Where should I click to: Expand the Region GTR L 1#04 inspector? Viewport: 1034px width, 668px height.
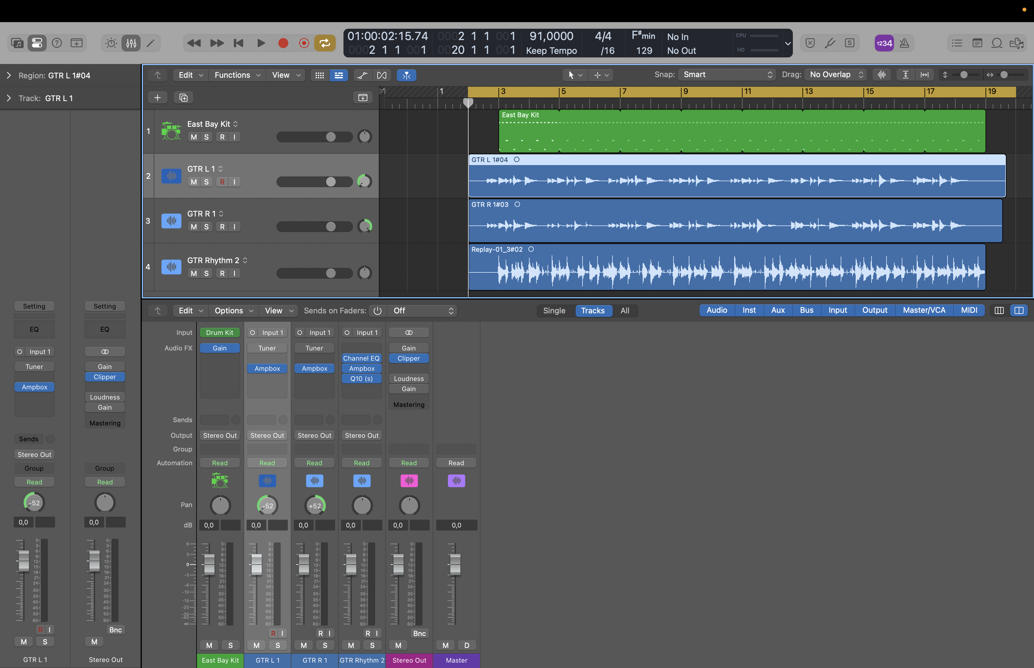[x=9, y=75]
